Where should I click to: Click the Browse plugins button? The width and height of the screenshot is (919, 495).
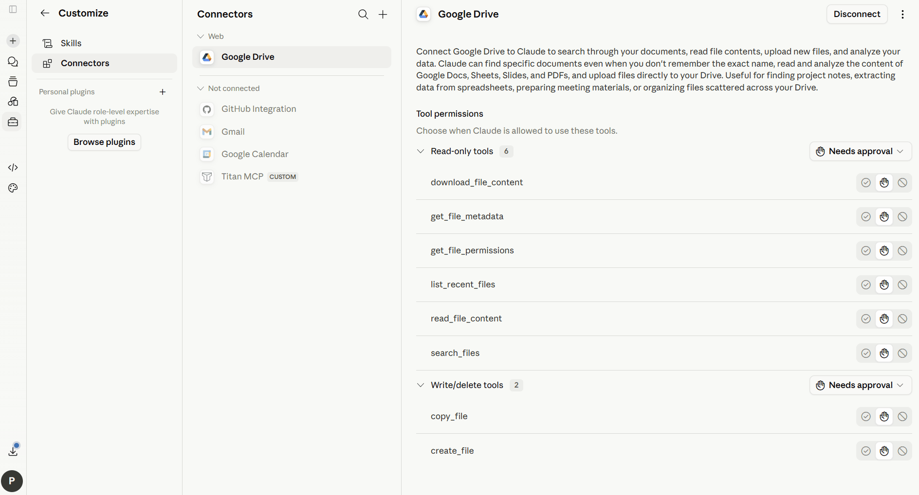pos(104,142)
